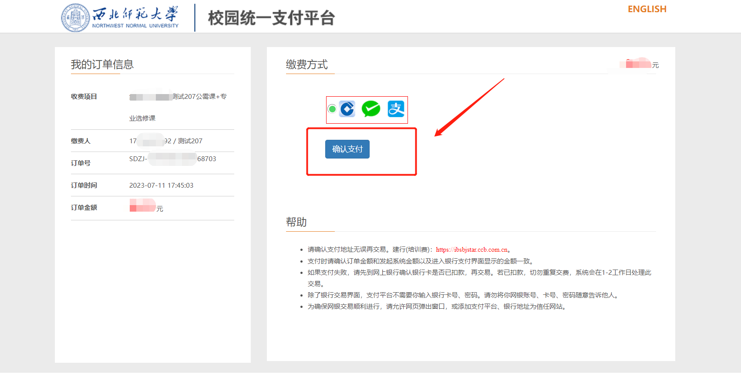Click the 收费项目 row label
This screenshot has width=741, height=378.
tap(84, 97)
